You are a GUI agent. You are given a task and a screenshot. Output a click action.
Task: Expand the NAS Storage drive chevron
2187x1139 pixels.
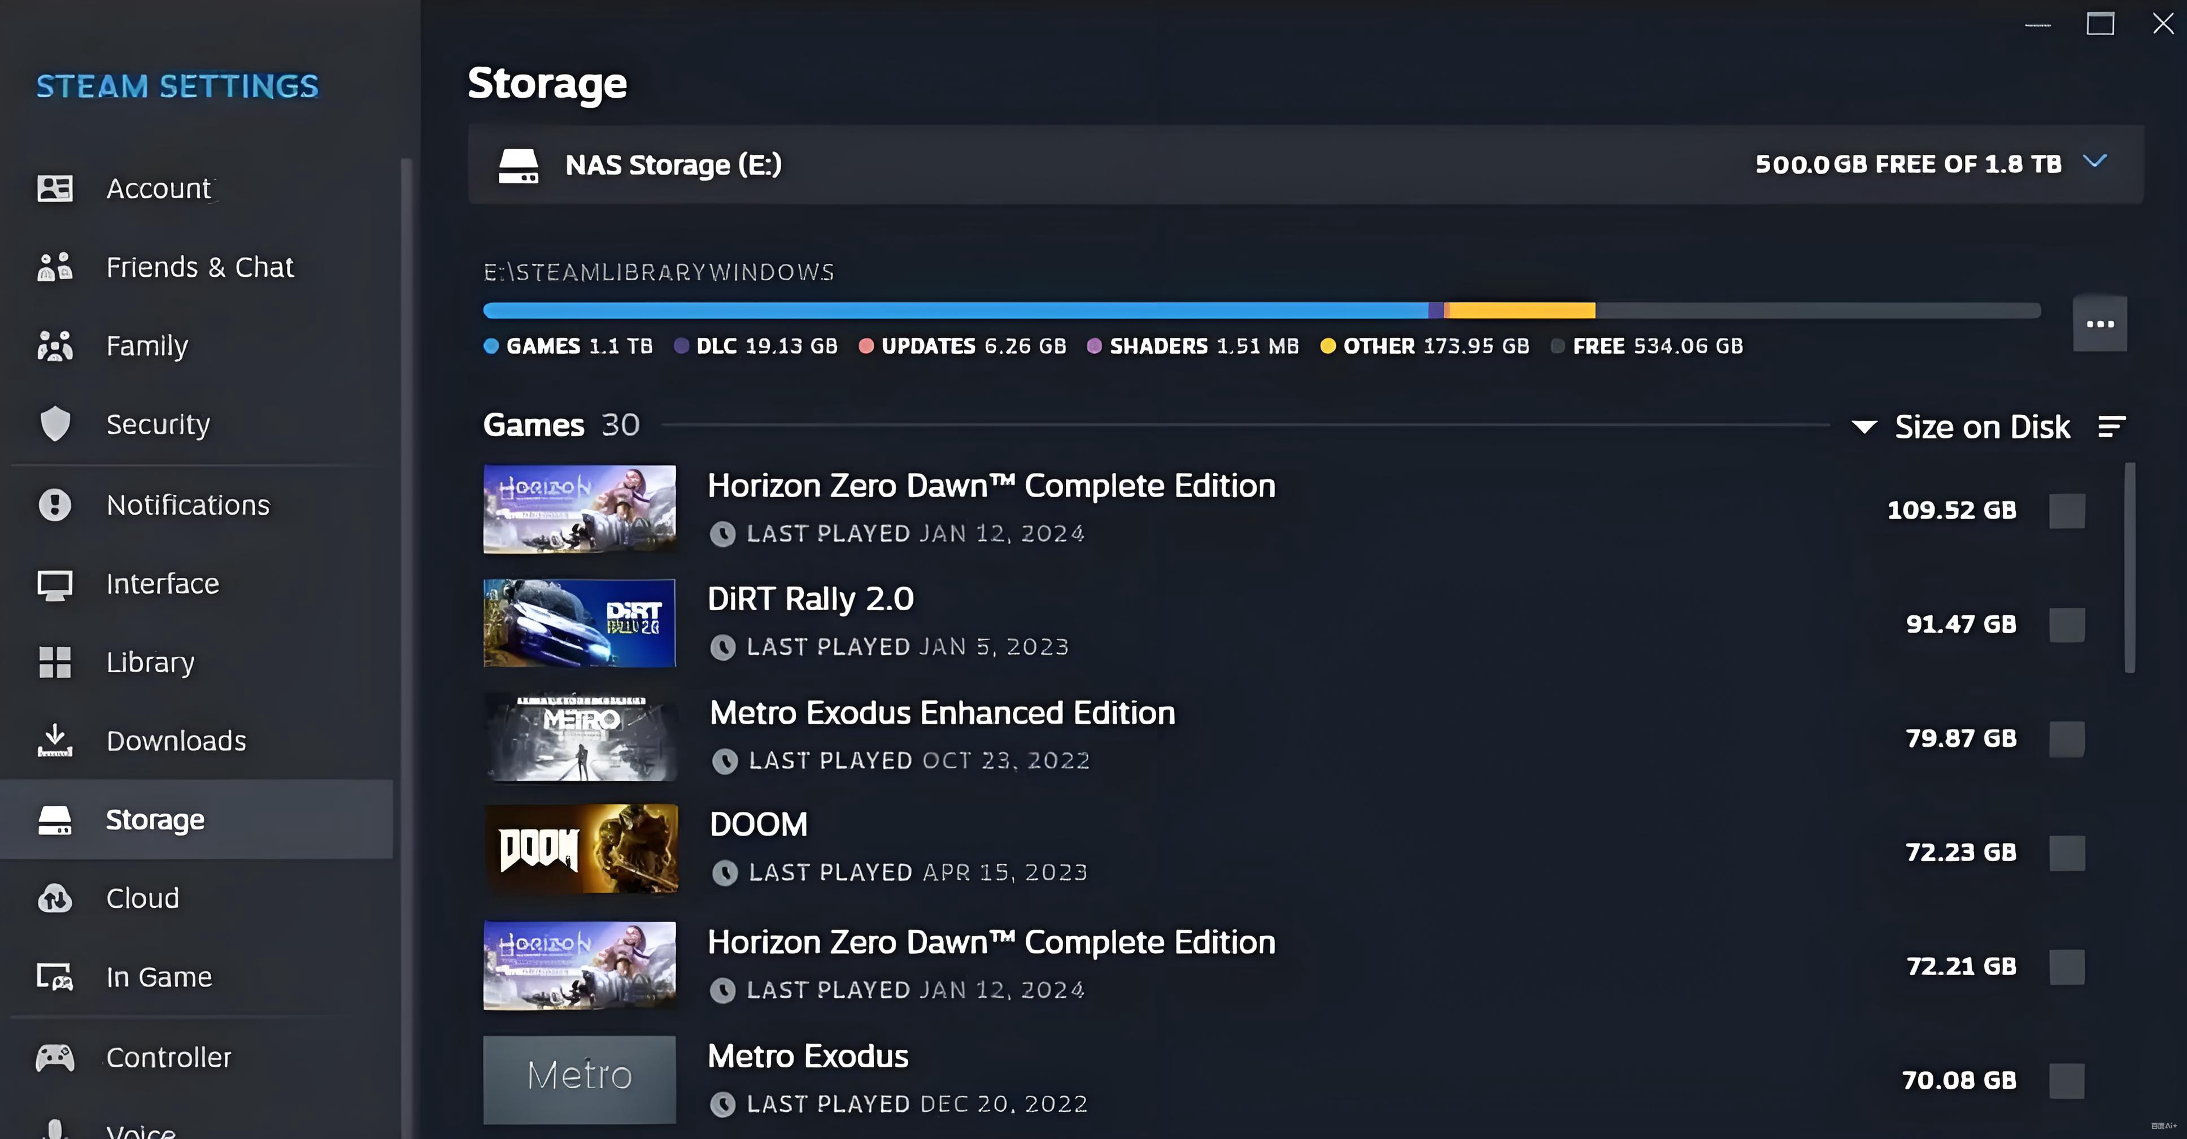[2095, 162]
